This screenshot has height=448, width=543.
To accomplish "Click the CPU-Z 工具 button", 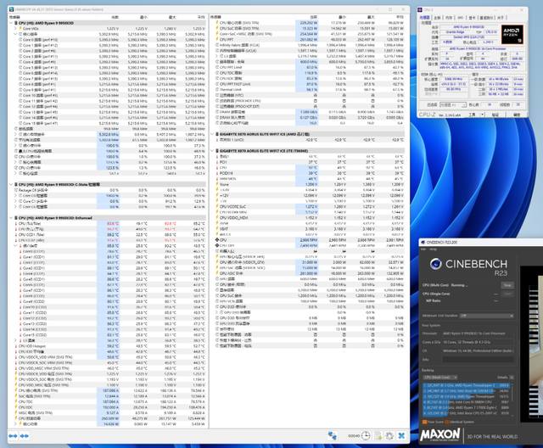I will point(472,115).
